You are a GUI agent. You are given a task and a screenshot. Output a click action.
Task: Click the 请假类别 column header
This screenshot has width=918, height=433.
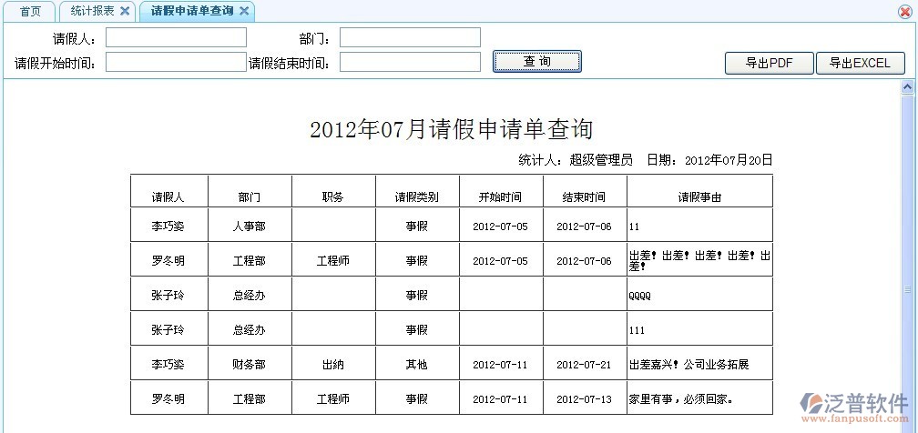tap(416, 197)
